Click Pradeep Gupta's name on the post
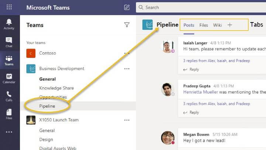The height and width of the screenshot is (150, 266). (197, 86)
